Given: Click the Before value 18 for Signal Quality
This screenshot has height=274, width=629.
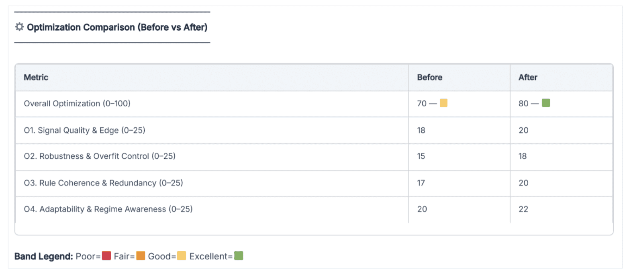Looking at the screenshot, I should pos(421,130).
